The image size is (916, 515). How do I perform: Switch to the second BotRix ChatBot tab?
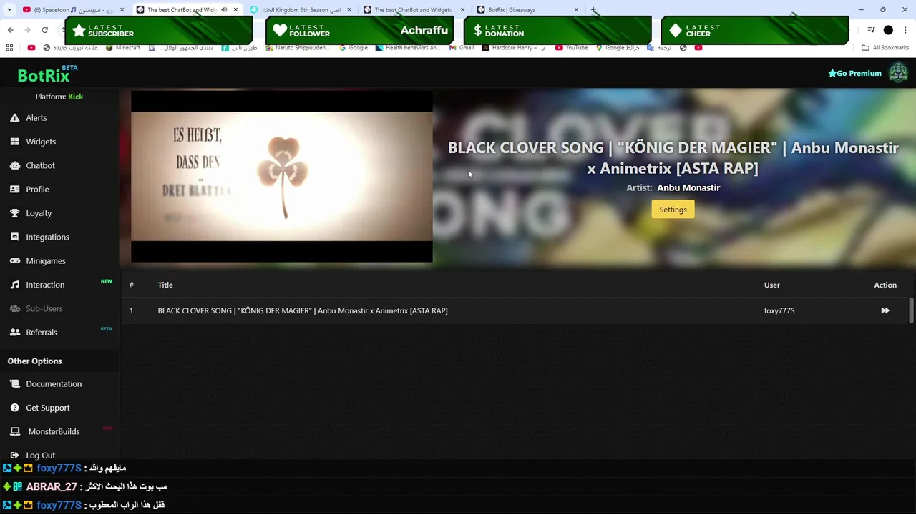(x=414, y=10)
